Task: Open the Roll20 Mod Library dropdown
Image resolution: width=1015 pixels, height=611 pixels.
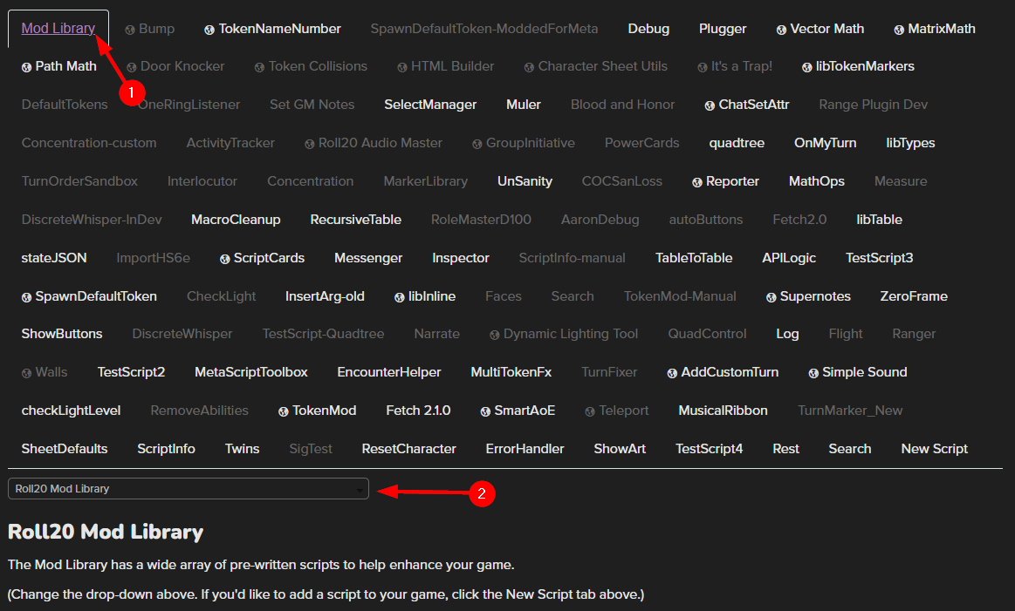Action: click(189, 489)
